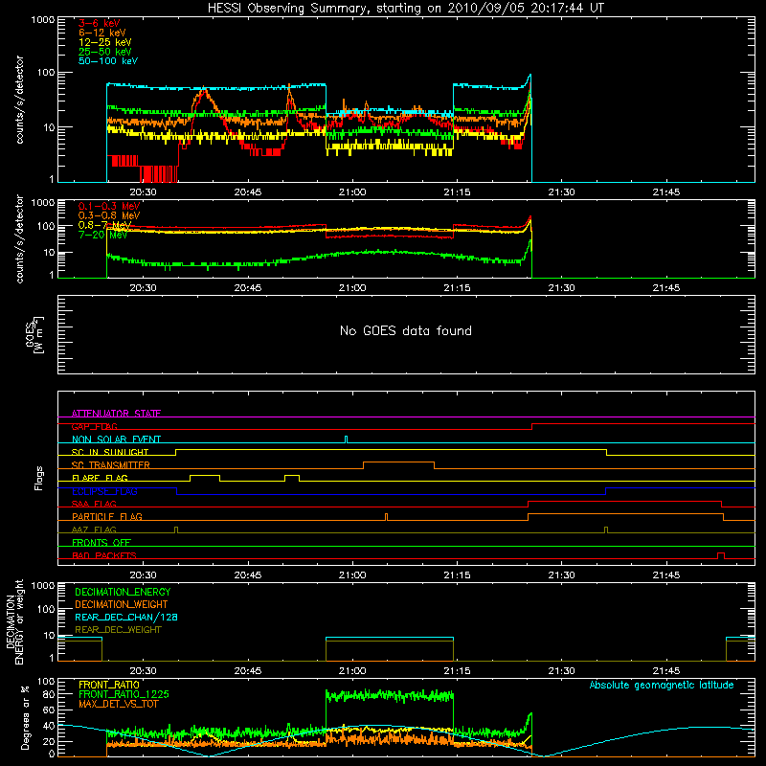Click the Absolute geomagnetic latitude label
This screenshot has height=766, width=766.
pyautogui.click(x=662, y=685)
